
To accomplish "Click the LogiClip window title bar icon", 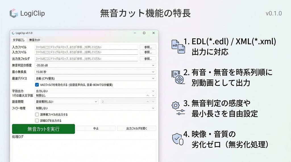I will click(x=13, y=33).
